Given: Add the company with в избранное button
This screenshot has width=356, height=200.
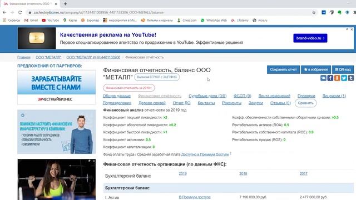Looking at the screenshot, I should tap(316, 69).
